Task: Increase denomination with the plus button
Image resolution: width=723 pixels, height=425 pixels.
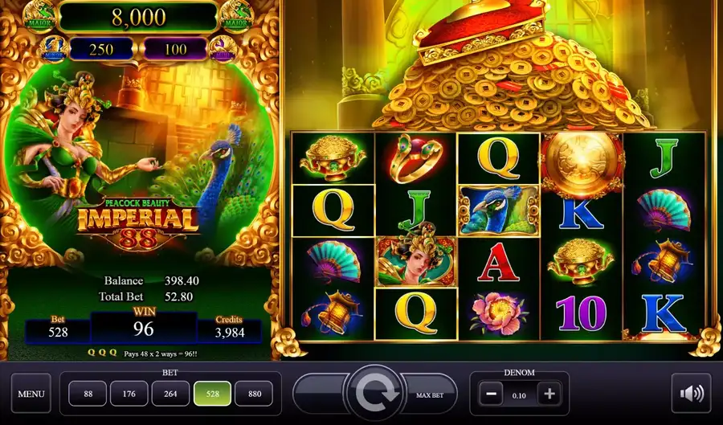Action: pyautogui.click(x=549, y=394)
